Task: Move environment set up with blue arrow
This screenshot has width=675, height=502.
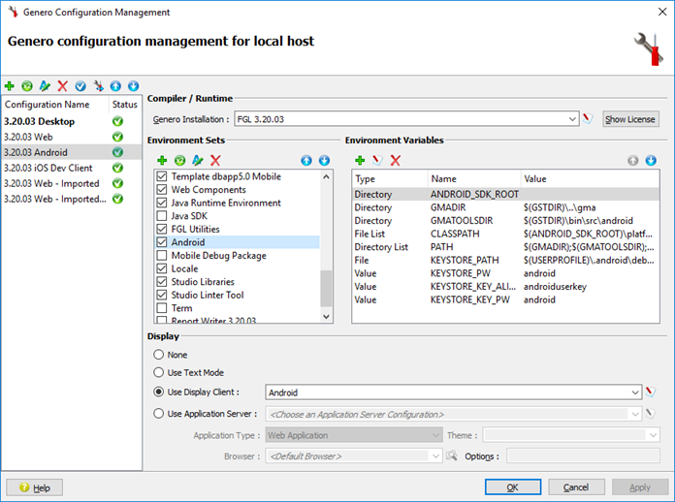Action: pyautogui.click(x=306, y=160)
